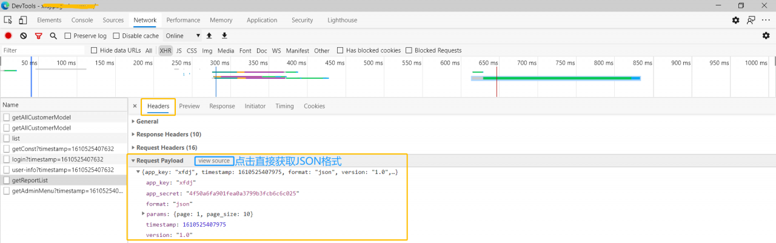Filter requests by Doc type
Image resolution: width=776 pixels, height=243 pixels.
coord(262,50)
